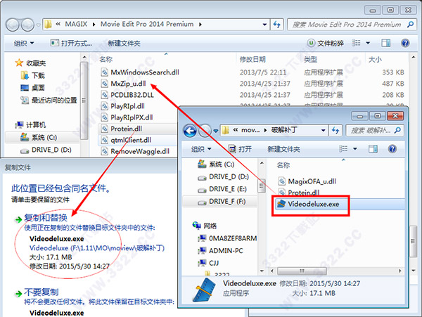Screen dimensions: 422x317
Task: Expand address history dropdown in Movie Edit Pro window
Action: 265,25
